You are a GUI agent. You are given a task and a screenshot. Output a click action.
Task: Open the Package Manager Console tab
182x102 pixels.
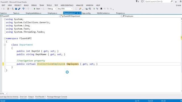(x=57, y=97)
